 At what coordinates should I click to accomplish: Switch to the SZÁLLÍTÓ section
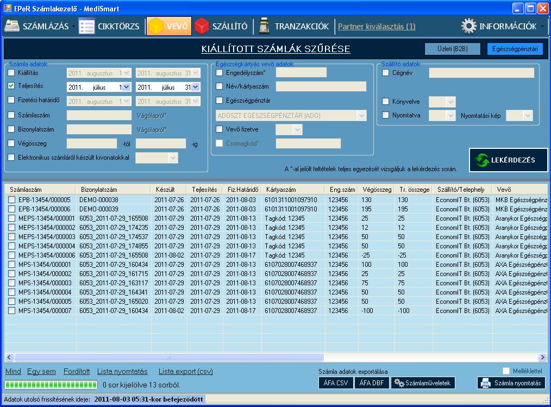click(221, 27)
